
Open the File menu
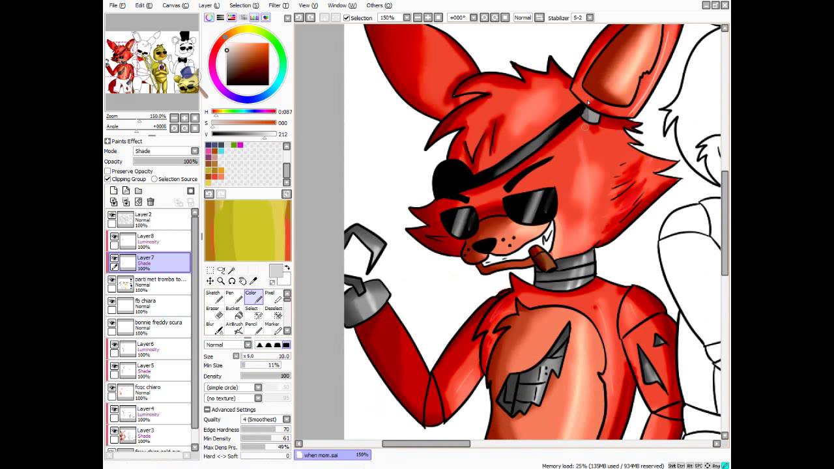click(x=117, y=5)
